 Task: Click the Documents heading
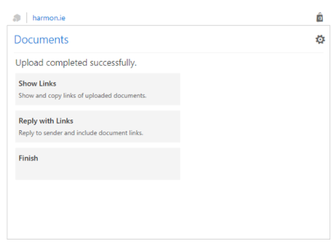point(41,40)
